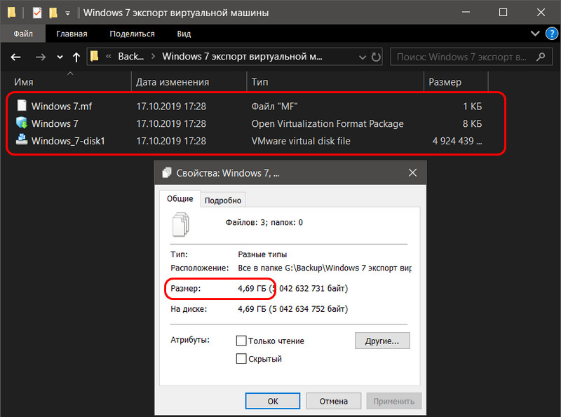
Task: Click the stacked documents icon in the dialog
Action: [x=181, y=224]
